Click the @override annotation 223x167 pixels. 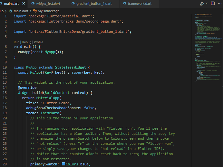(27, 88)
